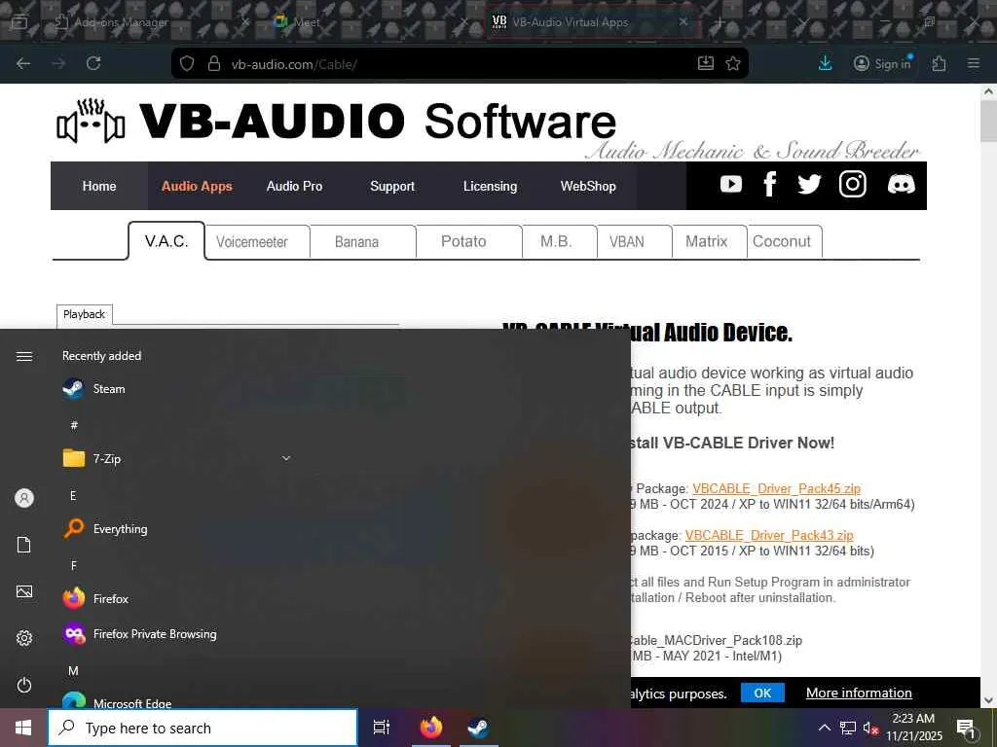This screenshot has height=747, width=997.
Task: Open the user account icon in the Start menu
Action: pyautogui.click(x=24, y=498)
